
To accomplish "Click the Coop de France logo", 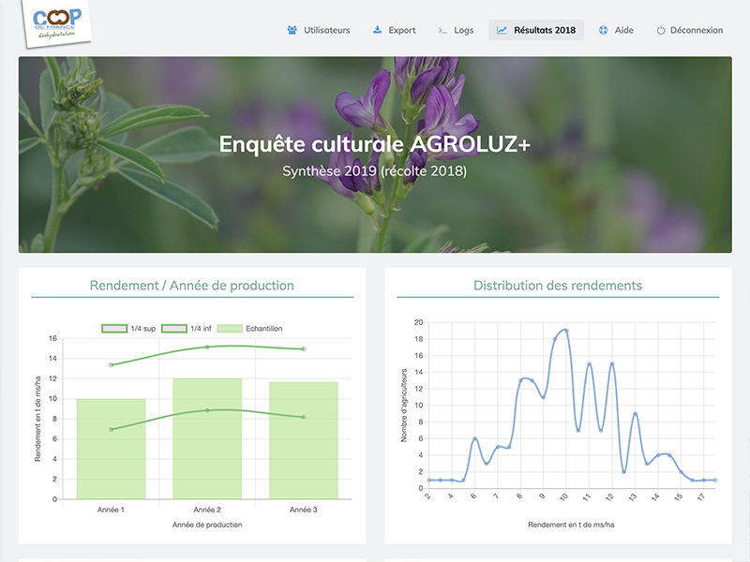I will pos(56,24).
